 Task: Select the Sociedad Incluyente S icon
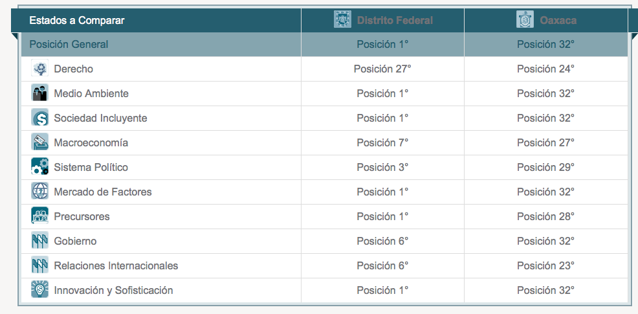tap(40, 117)
